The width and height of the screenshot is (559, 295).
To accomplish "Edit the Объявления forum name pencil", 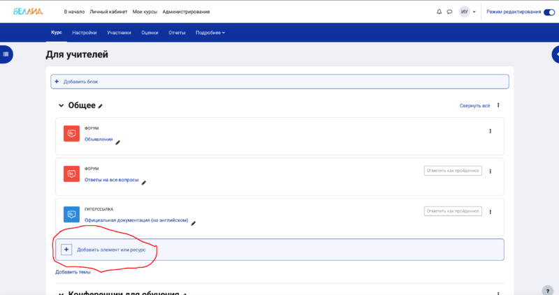I will (x=118, y=142).
